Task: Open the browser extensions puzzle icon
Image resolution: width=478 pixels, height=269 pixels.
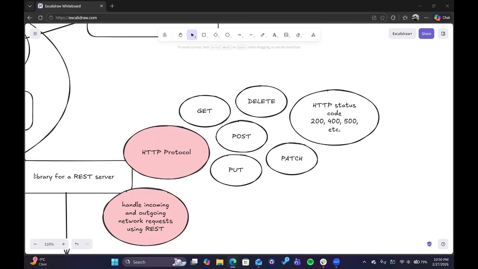Action: (393, 18)
